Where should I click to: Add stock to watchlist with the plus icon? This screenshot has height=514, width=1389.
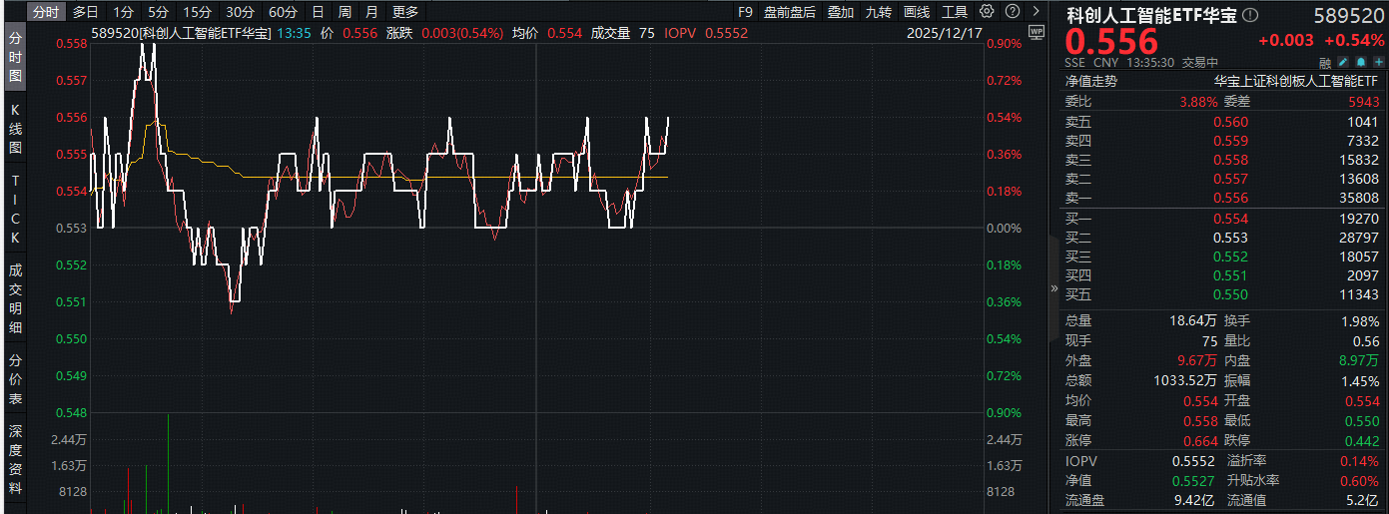coord(1378,62)
